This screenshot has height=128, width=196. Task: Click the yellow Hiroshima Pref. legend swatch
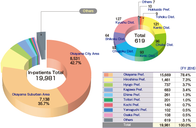tap(108, 80)
